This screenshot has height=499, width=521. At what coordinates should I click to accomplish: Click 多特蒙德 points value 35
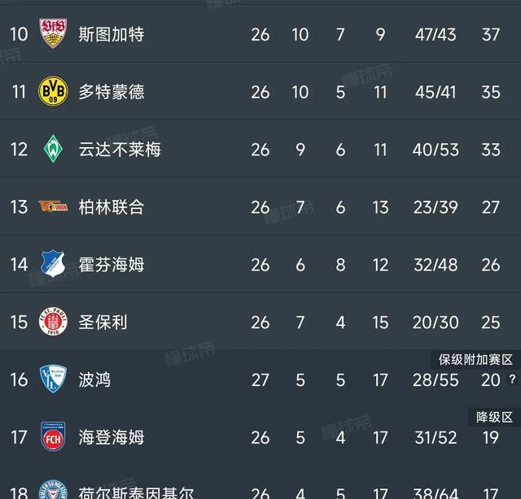pyautogui.click(x=490, y=92)
